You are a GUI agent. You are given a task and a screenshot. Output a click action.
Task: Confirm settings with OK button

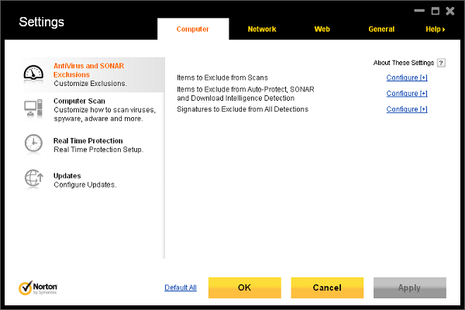pyautogui.click(x=245, y=288)
